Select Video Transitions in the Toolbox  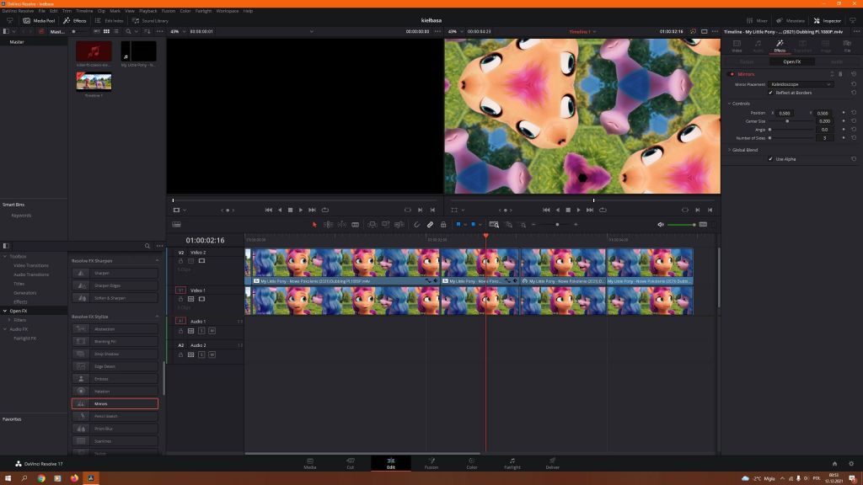(x=31, y=265)
